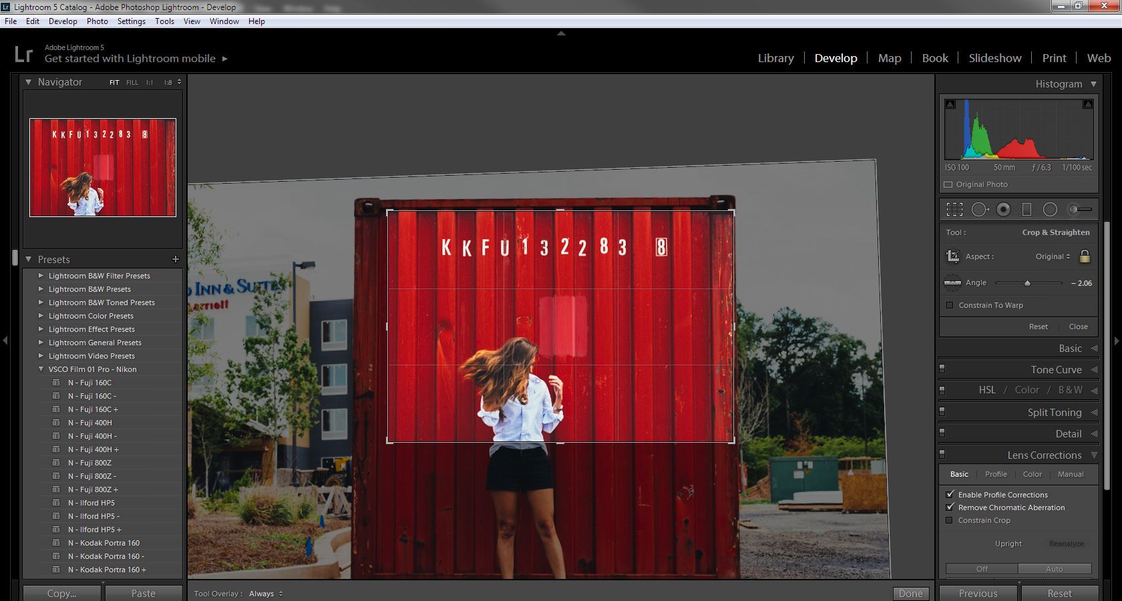Click the N - Kodak Portra 160 preset icon

click(x=57, y=543)
